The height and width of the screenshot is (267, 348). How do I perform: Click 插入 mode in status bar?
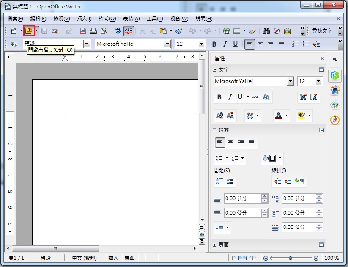point(113,258)
